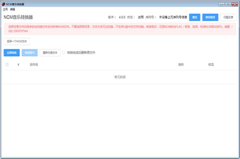The image size is (240, 159).
Task: Open the 问题反馈 button
Action: pyautogui.click(x=228, y=17)
